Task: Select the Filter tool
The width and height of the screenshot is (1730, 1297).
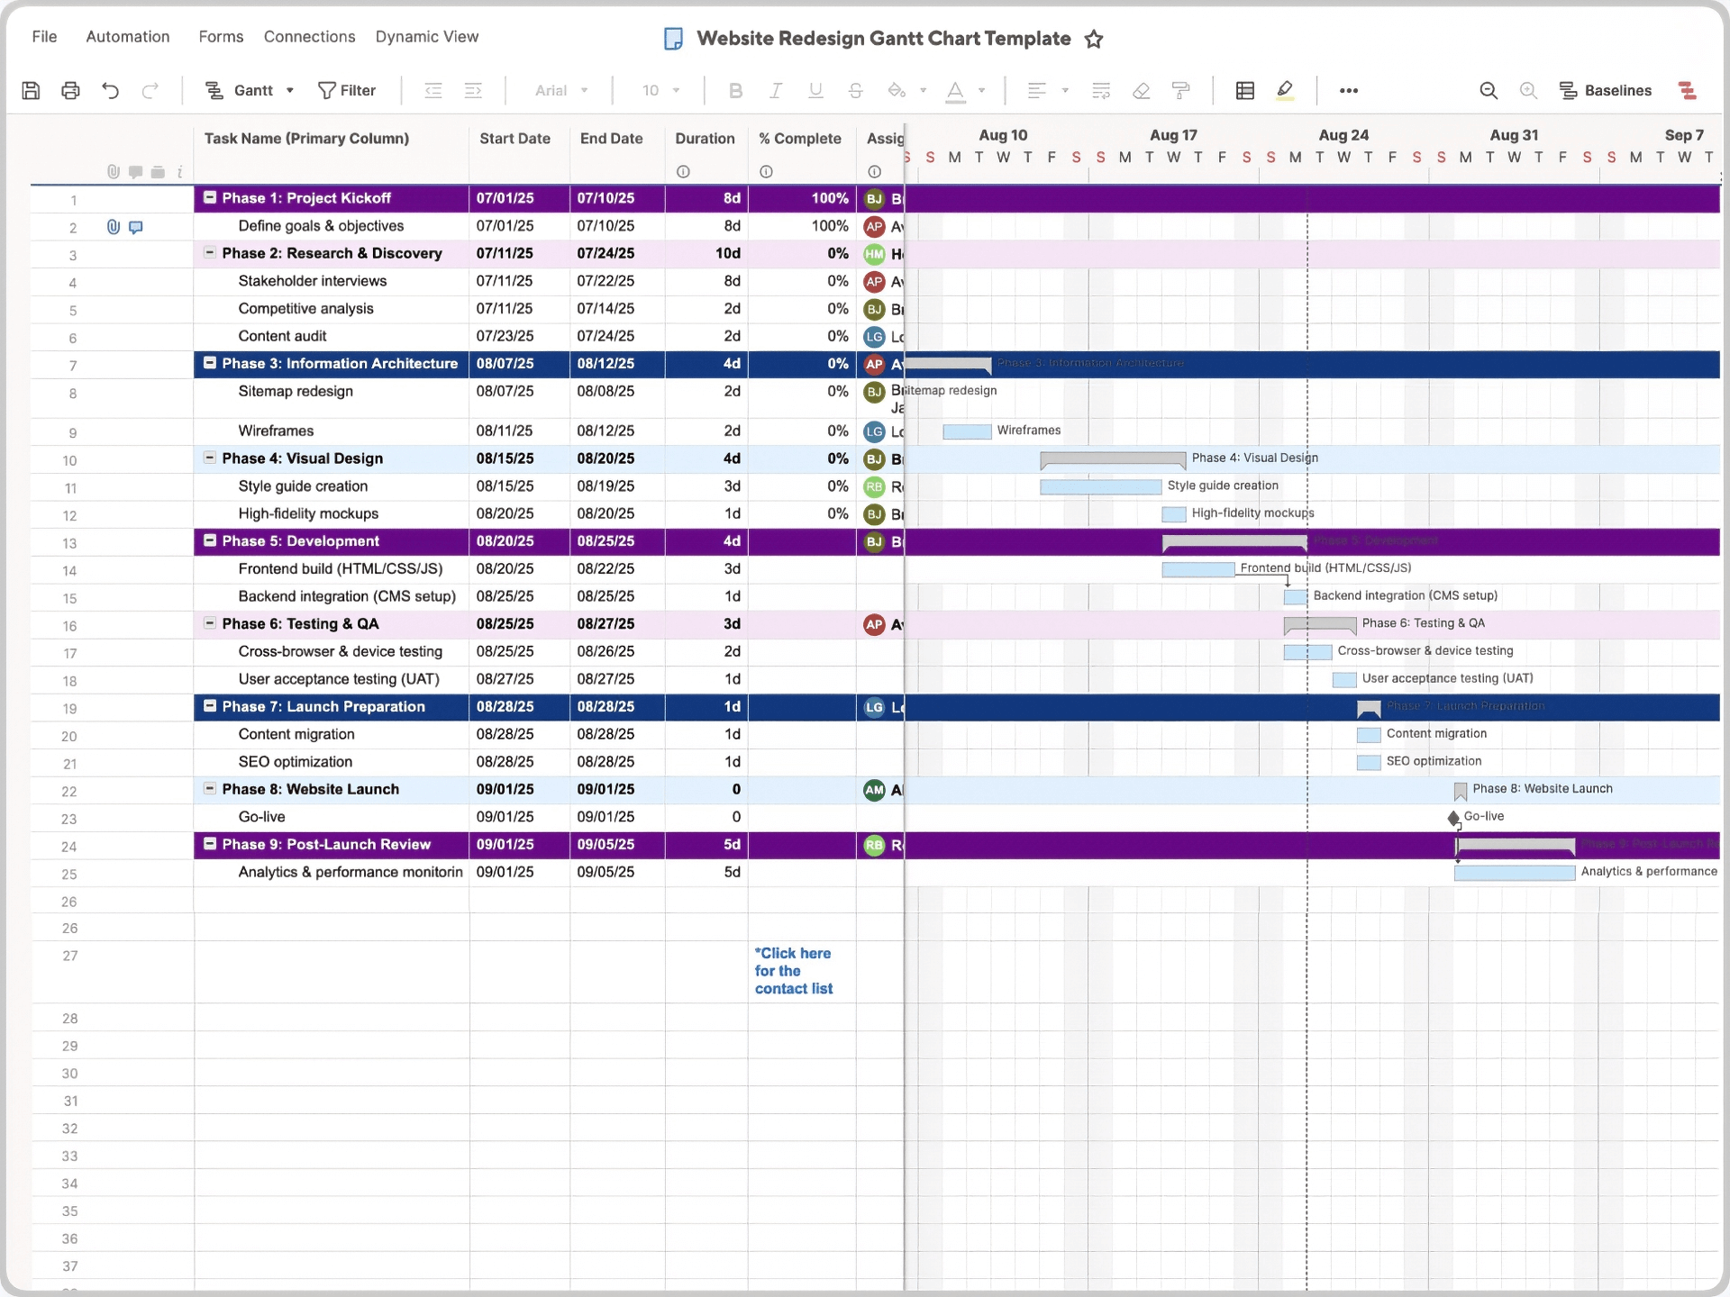Action: click(347, 90)
